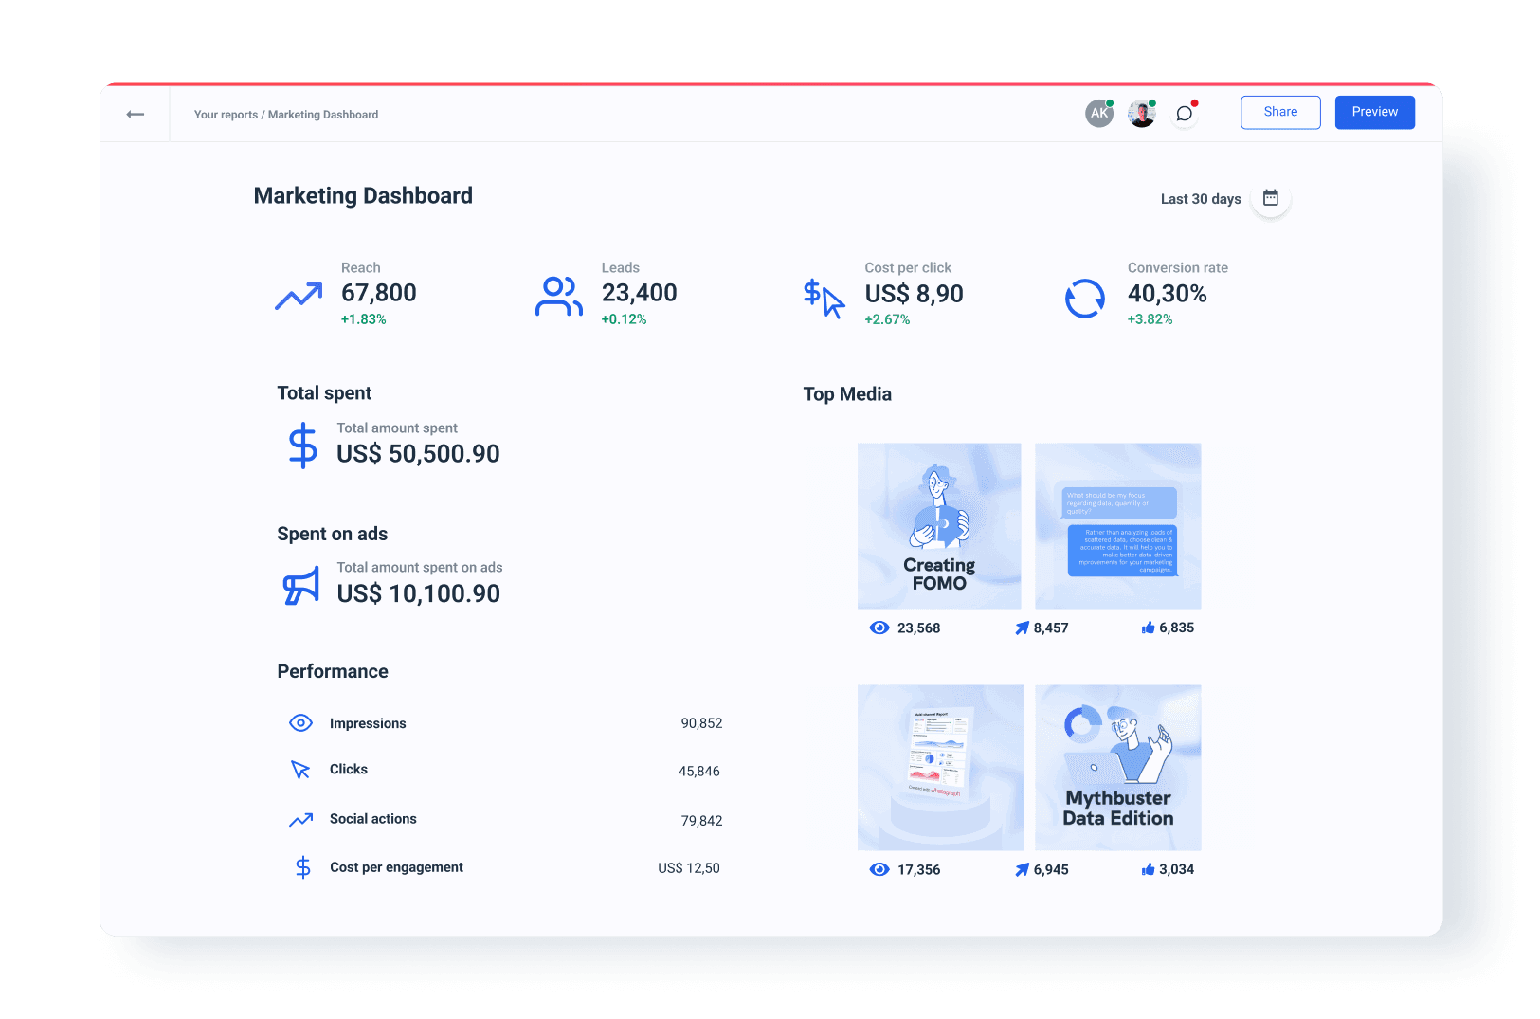Image resolution: width=1540 pixels, height=1019 pixels.
Task: Click the Creating FOMO media thumbnail
Action: (939, 525)
